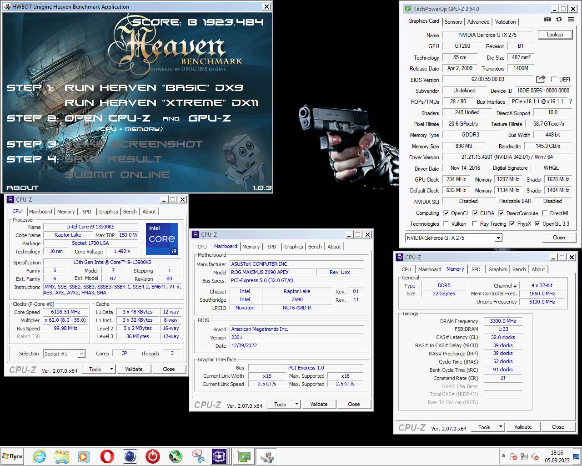Image resolution: width=582 pixels, height=466 pixels.
Task: Open the Action Center flag tray icon
Action: (513, 456)
